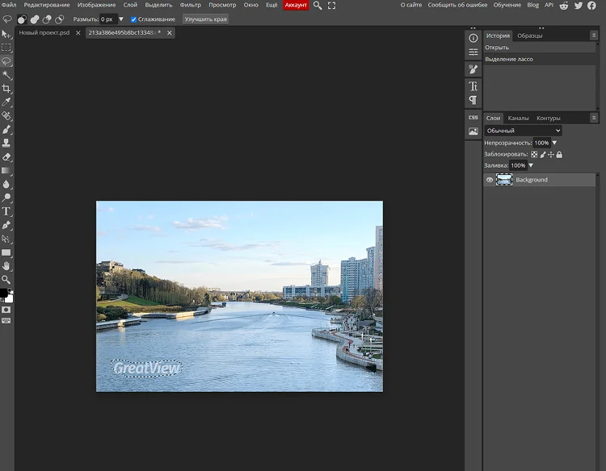Viewport: 606px width, 471px height.
Task: Toggle Quick Mask mode icon
Action: (6, 310)
